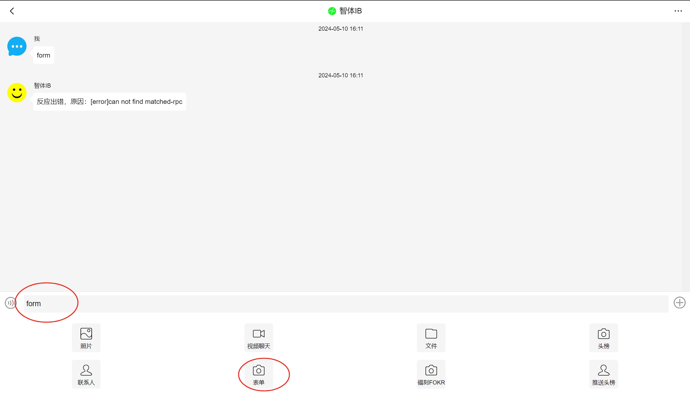Open the 头榜 (Leaderboard) feature
This screenshot has height=396, width=690.
click(x=603, y=338)
